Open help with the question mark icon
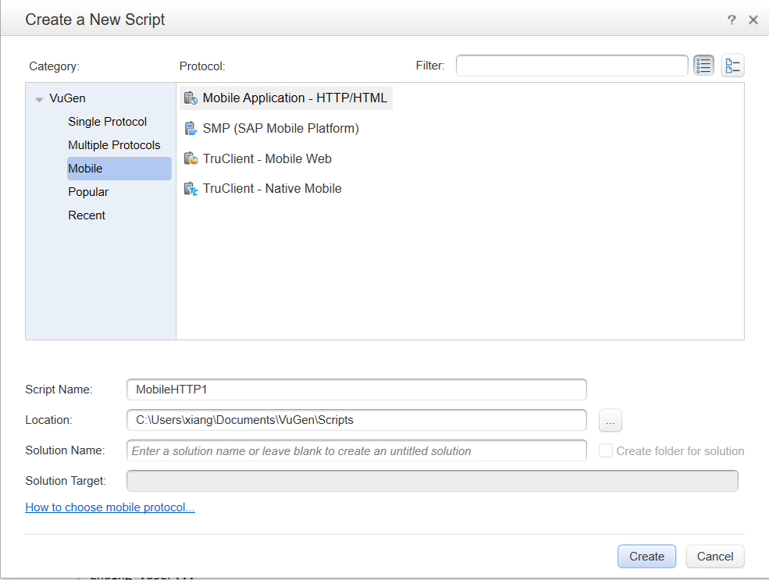 [732, 20]
